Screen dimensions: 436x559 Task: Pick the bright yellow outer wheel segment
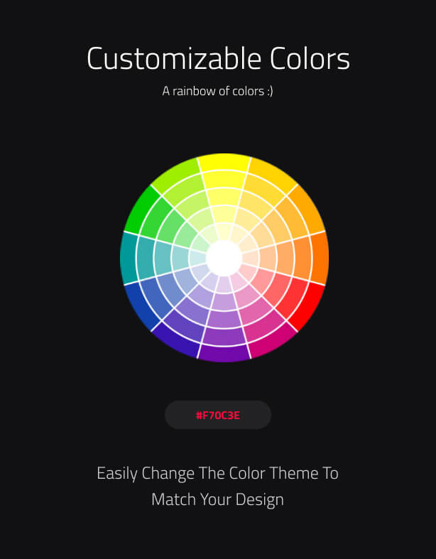224,162
